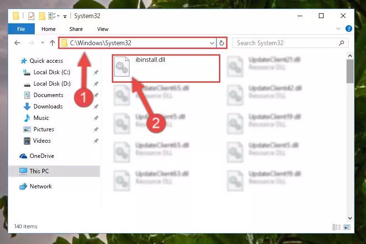Image resolution: width=366 pixels, height=244 pixels.
Task: Open Pictures in the navigation pane
Action: pyautogui.click(x=44, y=129)
